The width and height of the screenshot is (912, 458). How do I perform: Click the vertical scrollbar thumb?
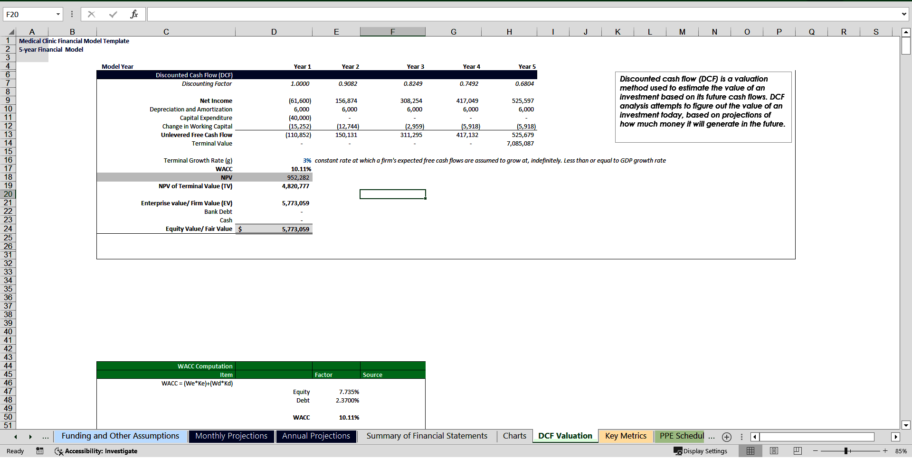(x=906, y=46)
